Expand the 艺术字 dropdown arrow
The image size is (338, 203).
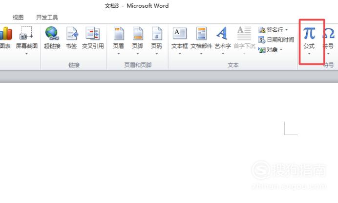click(x=223, y=54)
